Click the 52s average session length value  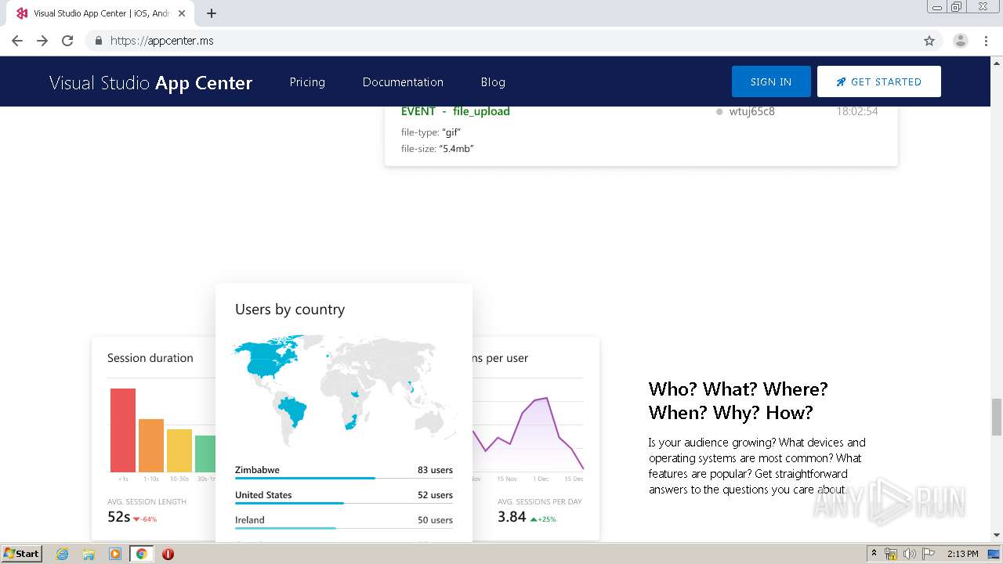(x=118, y=517)
